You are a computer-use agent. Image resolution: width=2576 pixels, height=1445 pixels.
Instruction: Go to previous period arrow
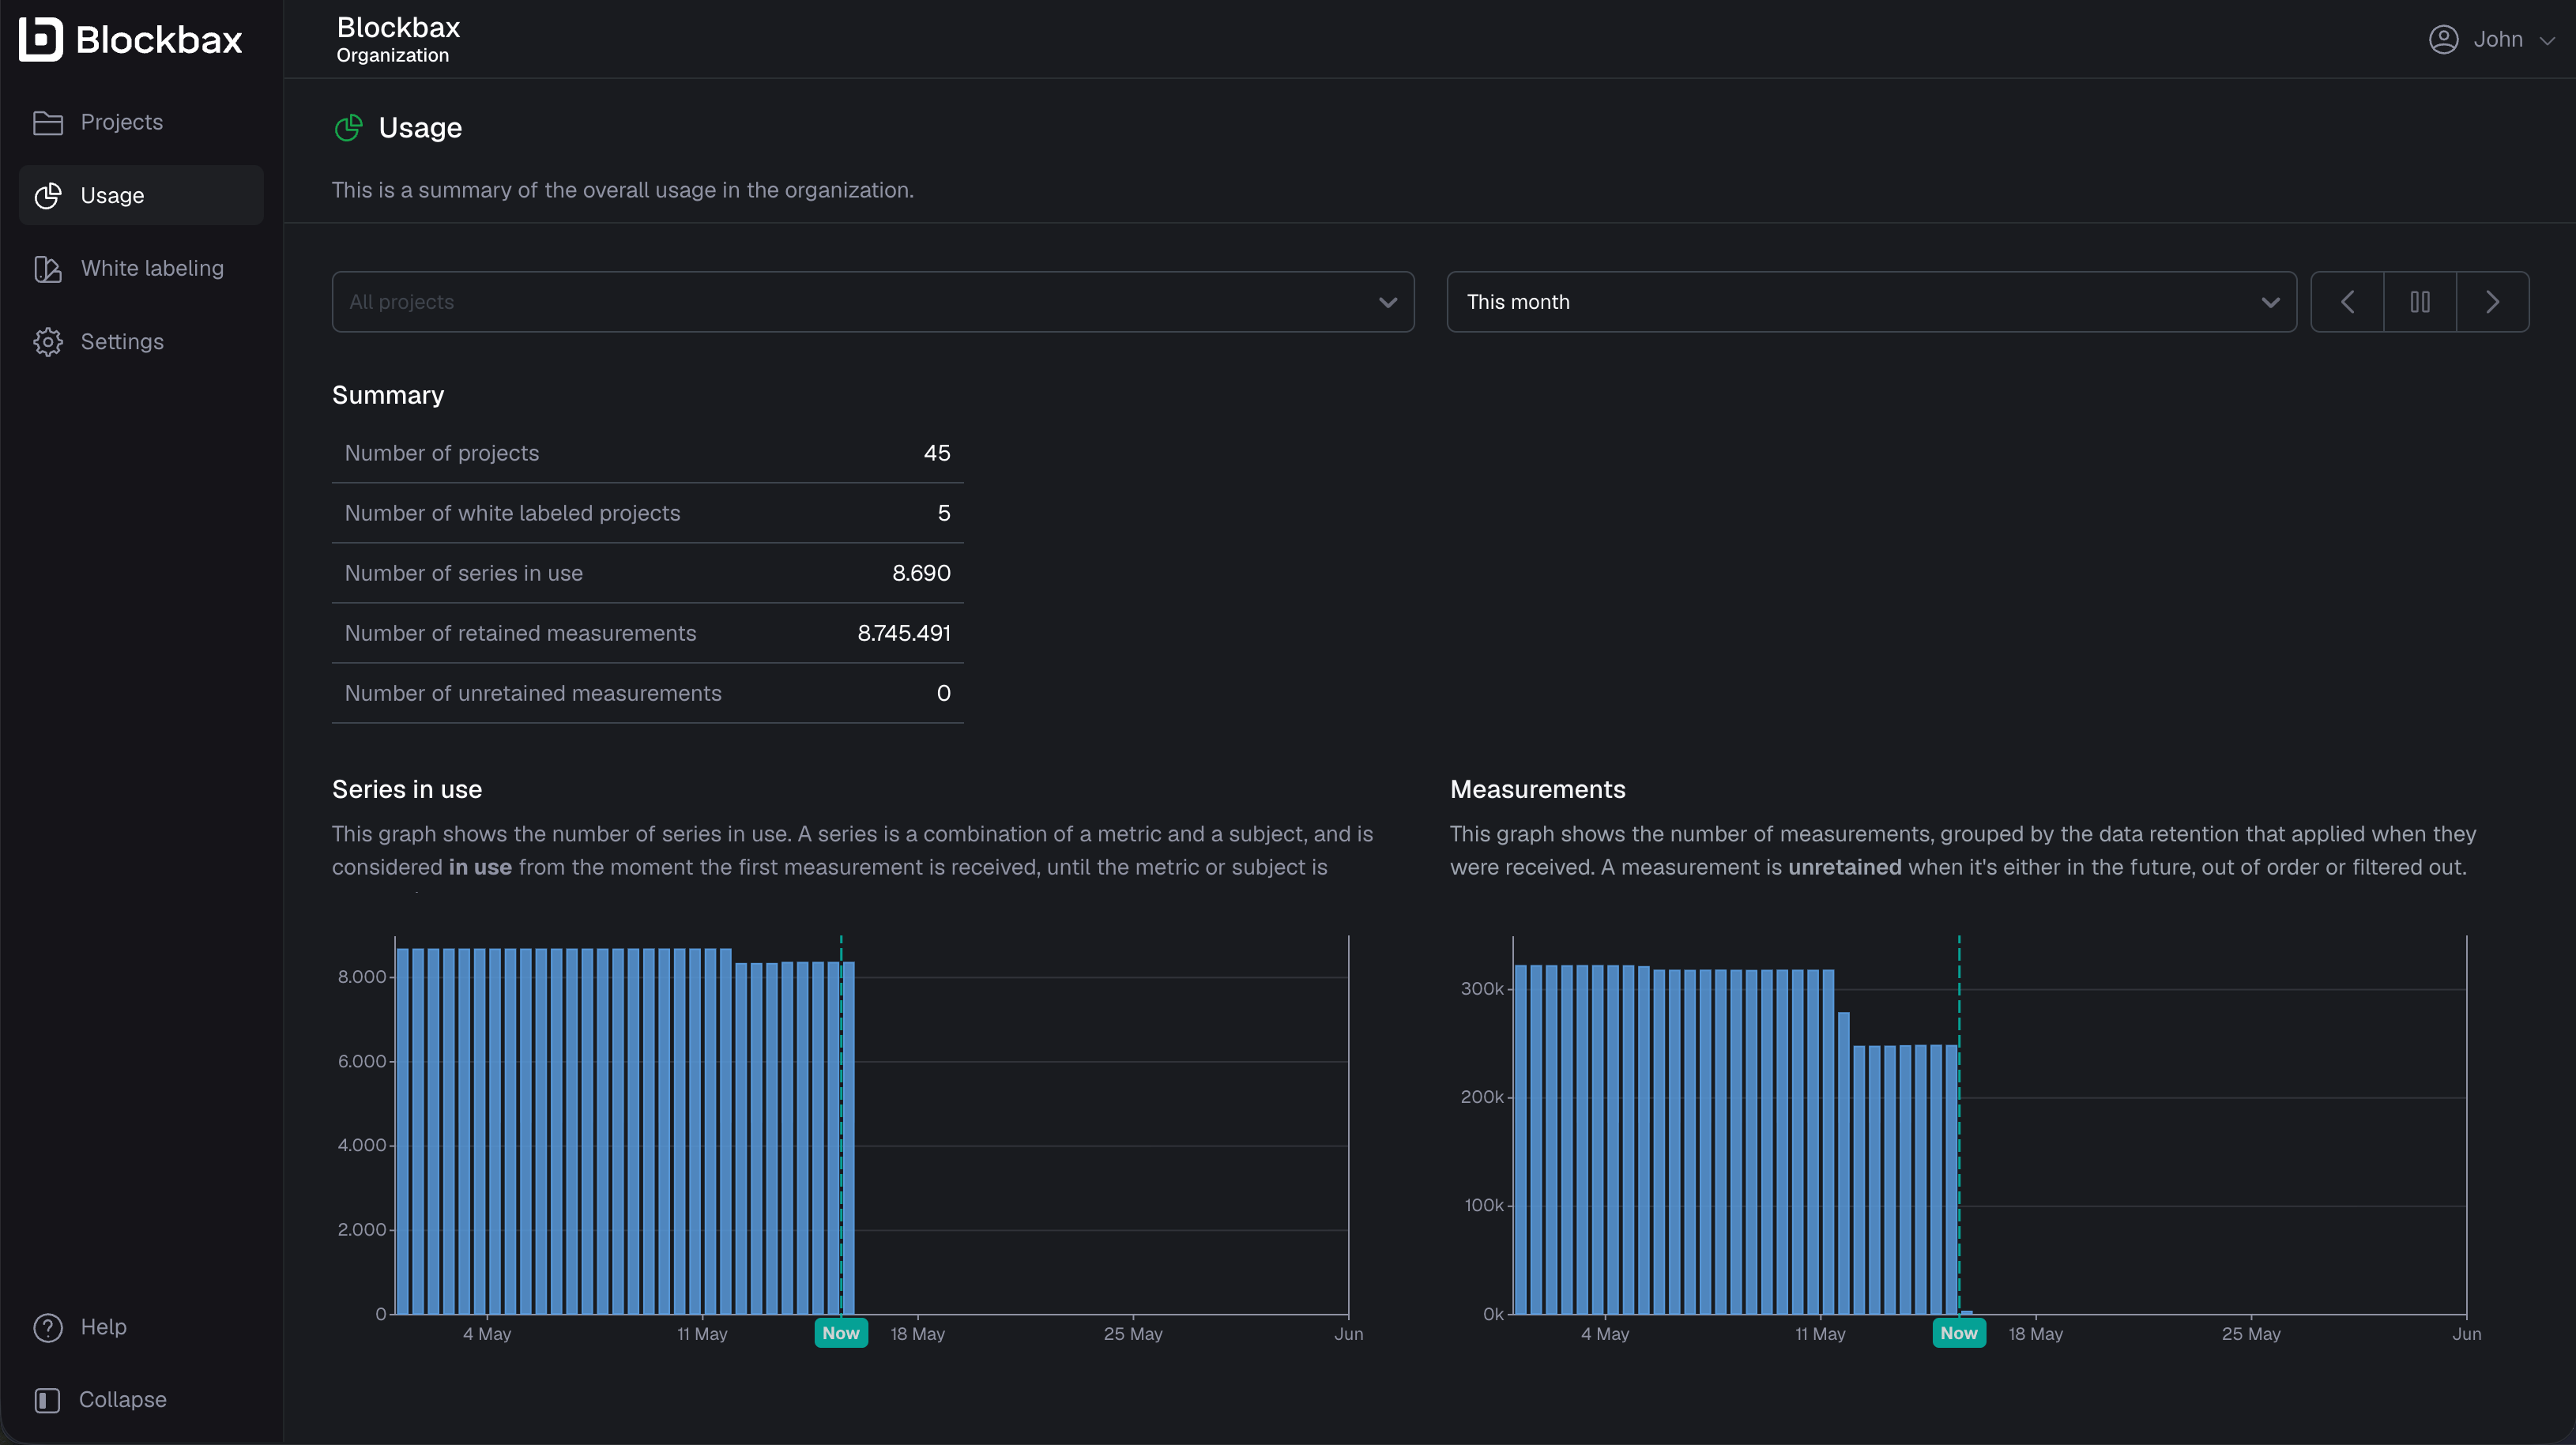(2347, 302)
